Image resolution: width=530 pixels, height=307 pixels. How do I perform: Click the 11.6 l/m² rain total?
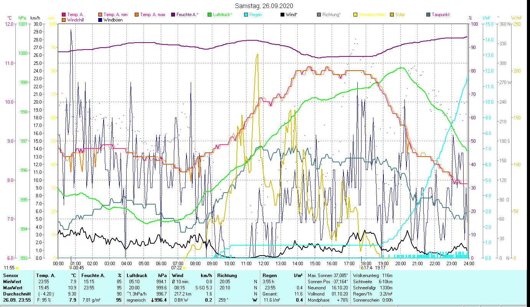point(271,300)
